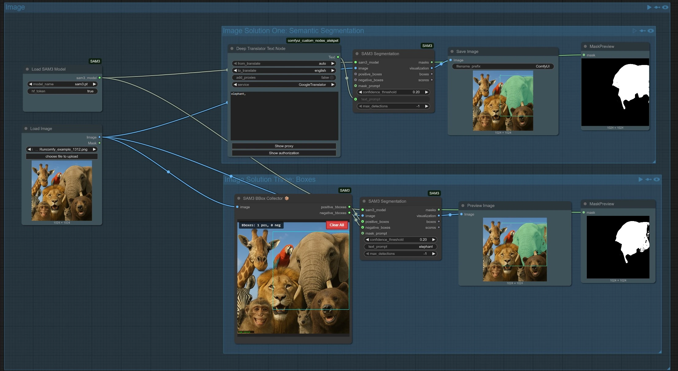
Task: Click the cube icon beside SAM3 BBox Collector title
Action: pyautogui.click(x=287, y=198)
